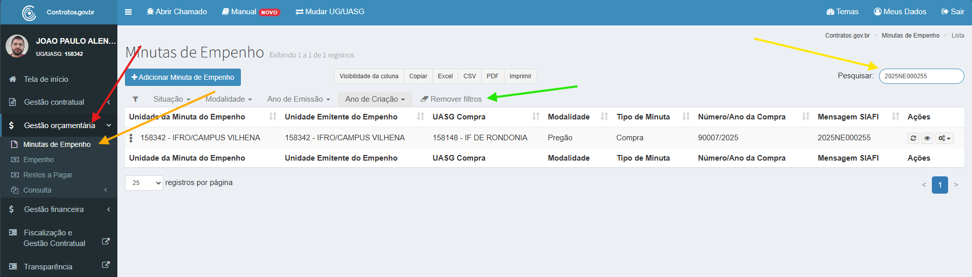Sort by Unidade da Minuta do Empenho arrows
The image size is (972, 277).
tap(273, 117)
